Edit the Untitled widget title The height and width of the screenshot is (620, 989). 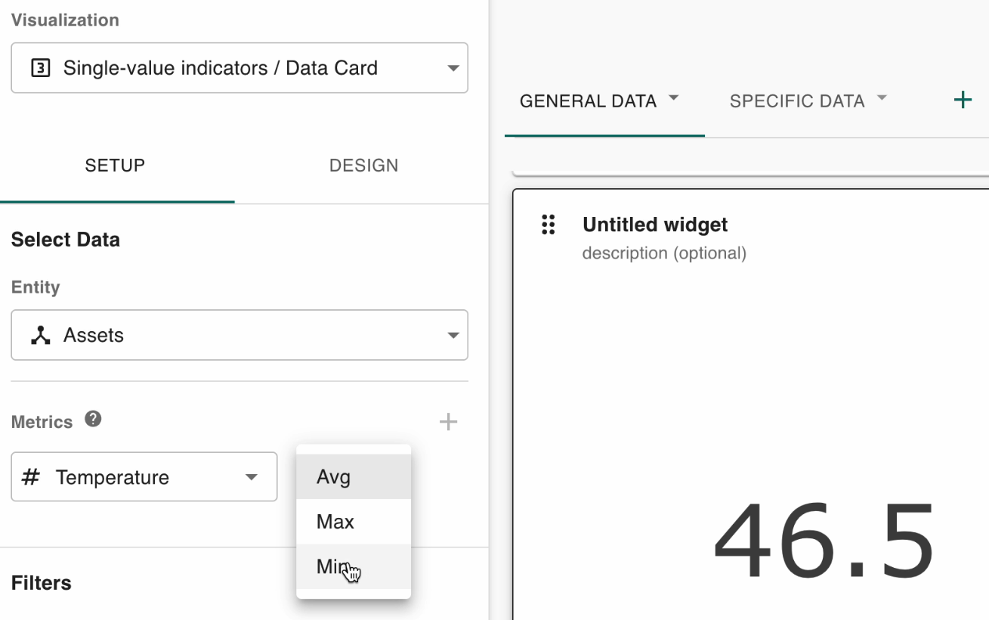tap(655, 225)
